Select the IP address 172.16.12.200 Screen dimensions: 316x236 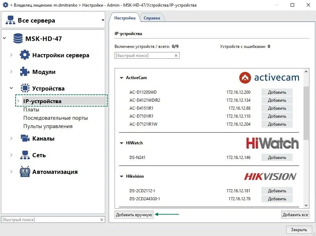(239, 92)
